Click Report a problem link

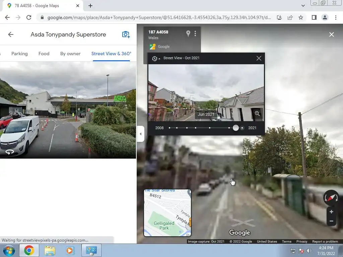tap(325, 242)
